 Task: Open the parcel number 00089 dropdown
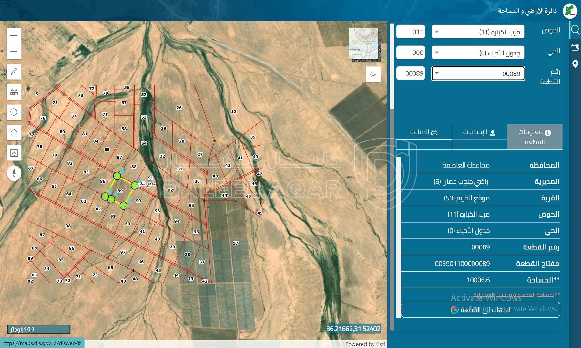pos(478,74)
